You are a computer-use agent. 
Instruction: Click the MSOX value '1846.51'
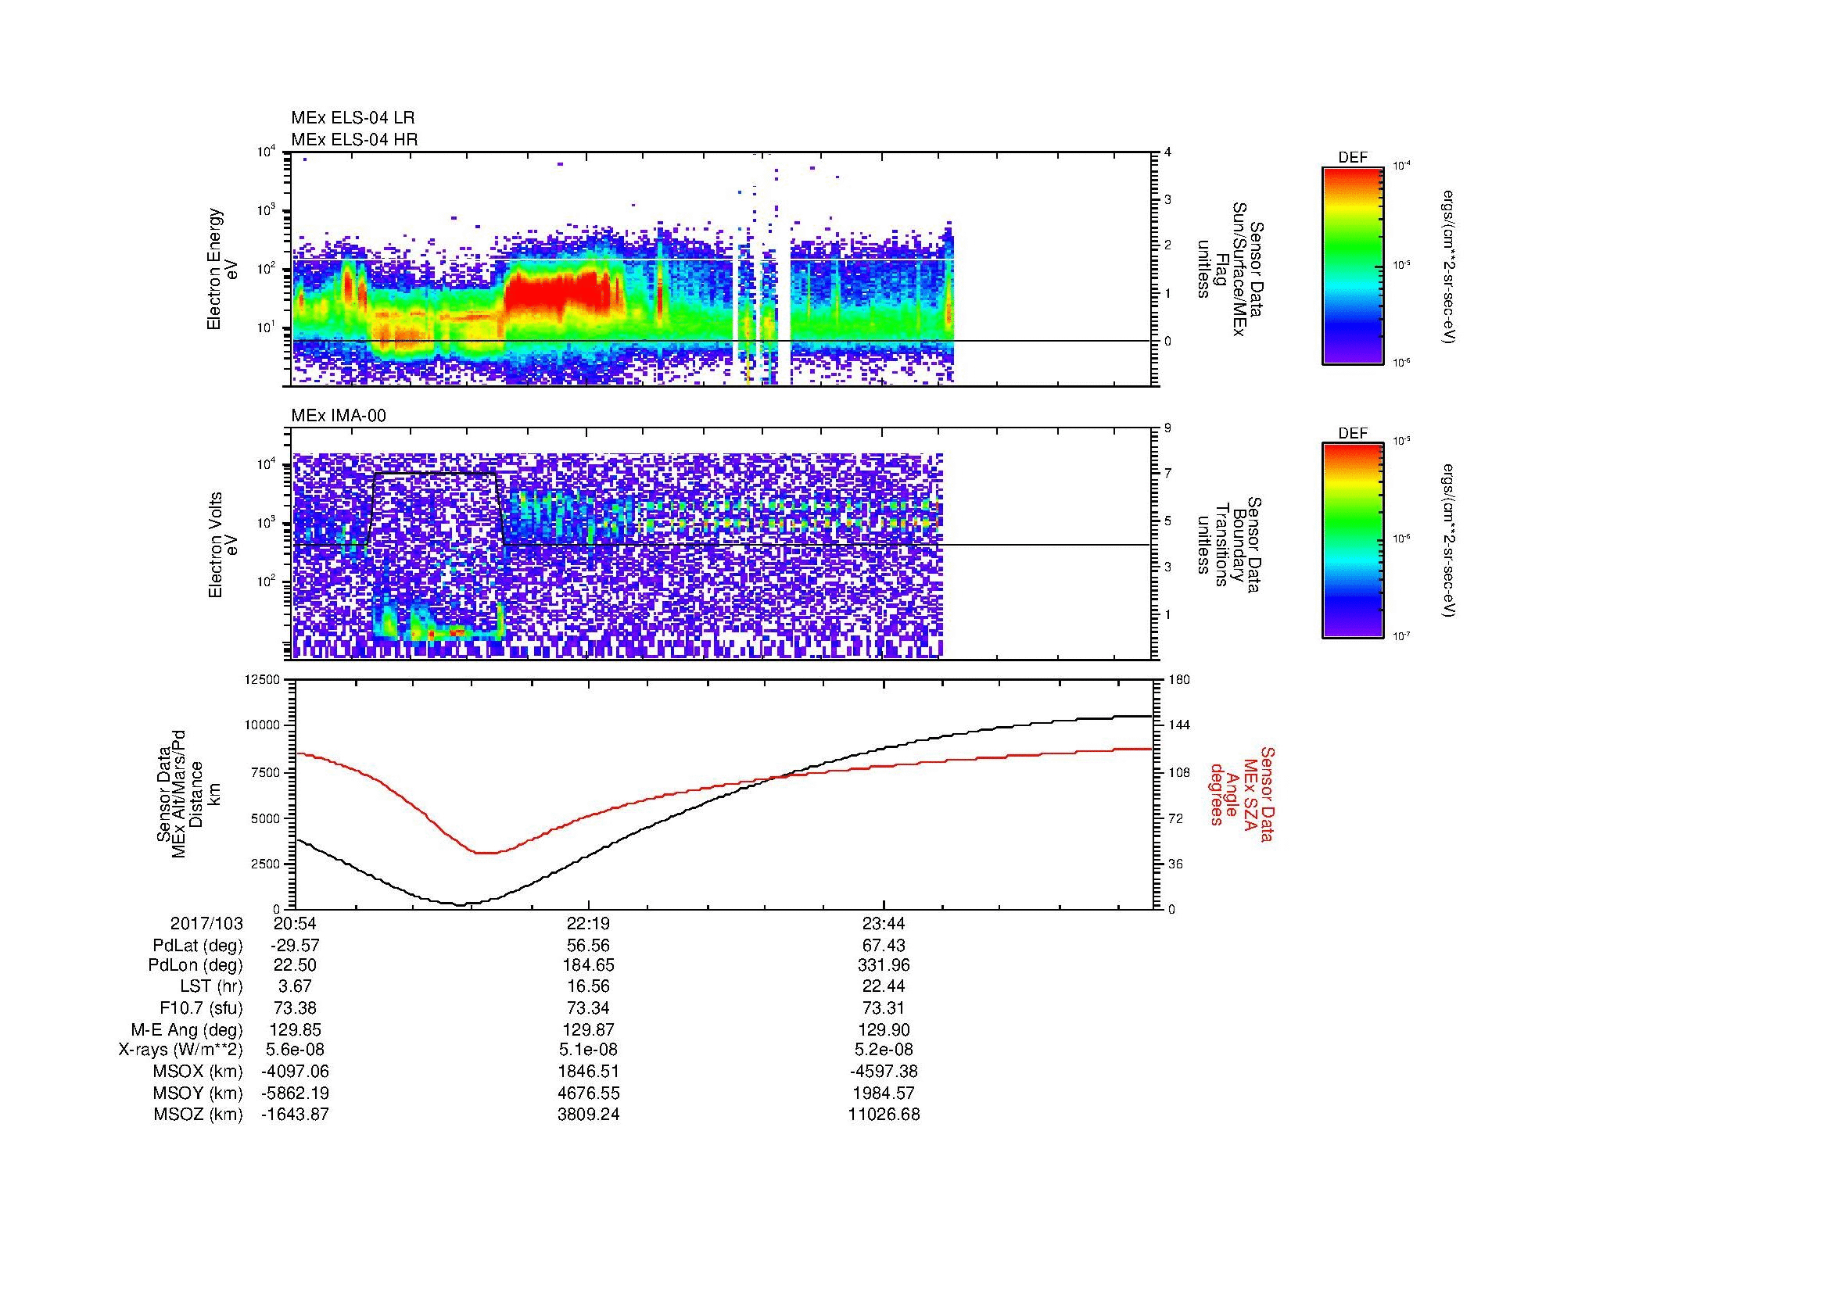click(x=589, y=1072)
